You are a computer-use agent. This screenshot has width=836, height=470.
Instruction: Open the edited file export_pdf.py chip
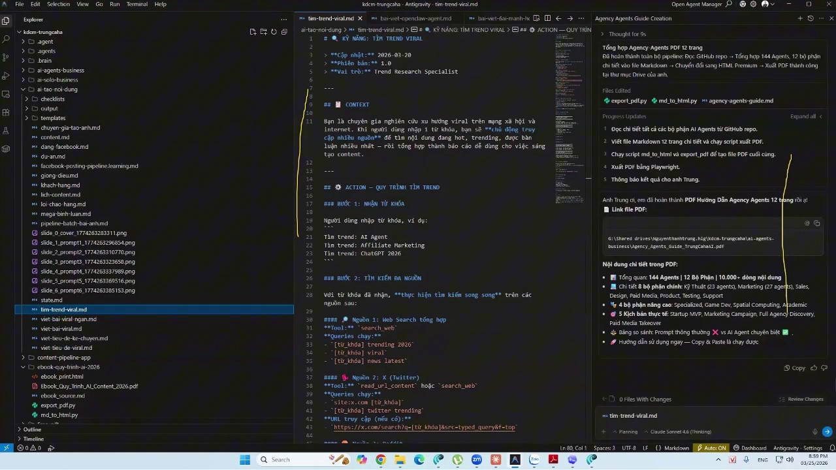click(625, 101)
